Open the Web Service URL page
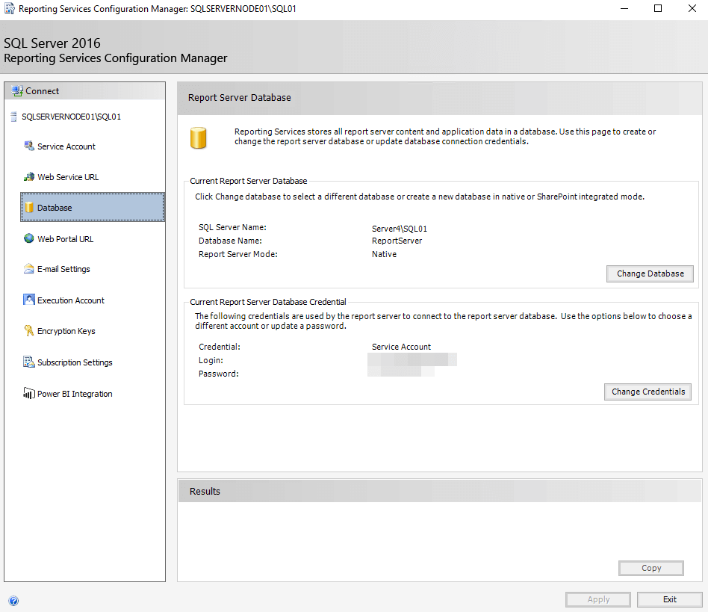Screen dimensions: 708x612 [x=68, y=177]
